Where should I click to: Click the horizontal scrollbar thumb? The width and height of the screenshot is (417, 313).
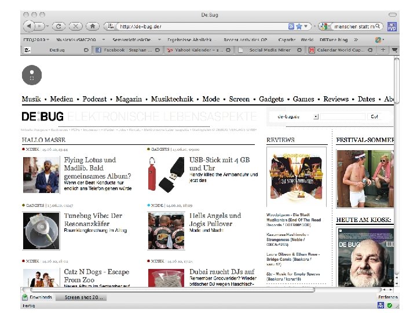click(173, 290)
